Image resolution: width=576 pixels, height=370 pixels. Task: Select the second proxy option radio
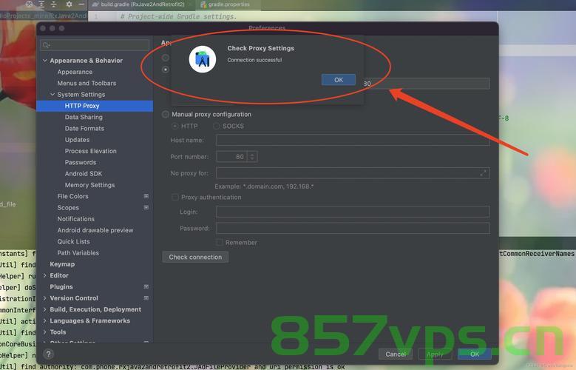tap(166, 70)
